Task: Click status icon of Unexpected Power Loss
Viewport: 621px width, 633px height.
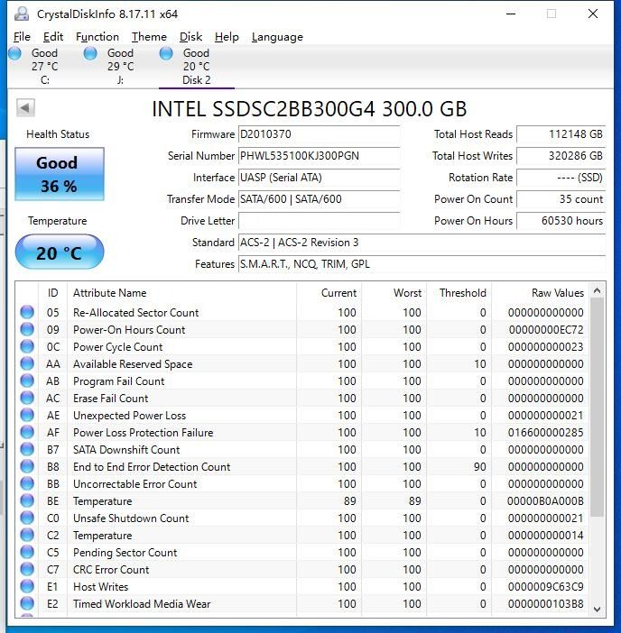Action: coord(27,415)
